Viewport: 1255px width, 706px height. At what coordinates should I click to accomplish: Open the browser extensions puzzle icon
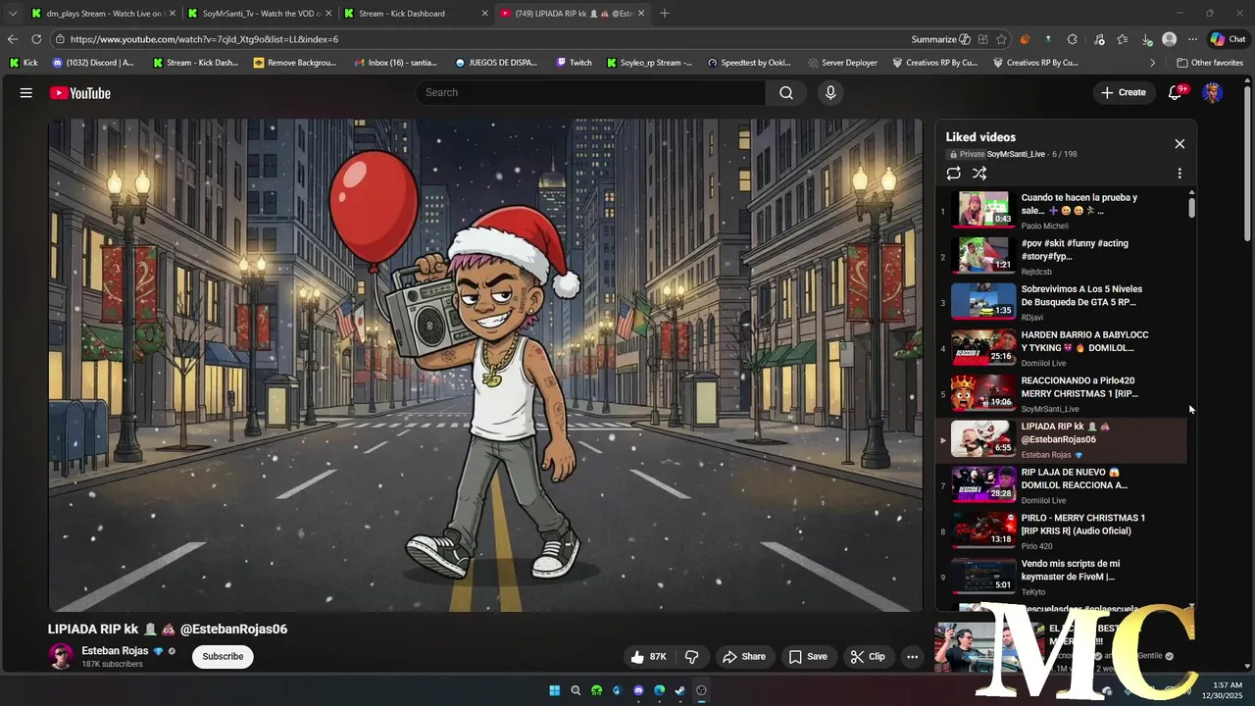pos(1072,39)
